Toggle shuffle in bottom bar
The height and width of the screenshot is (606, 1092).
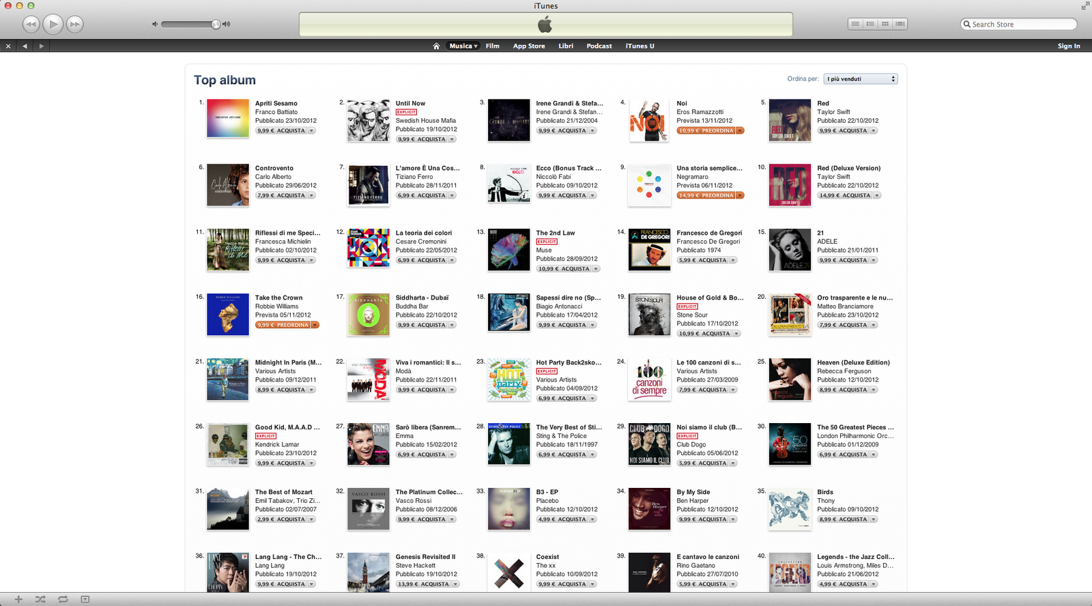[x=40, y=599]
